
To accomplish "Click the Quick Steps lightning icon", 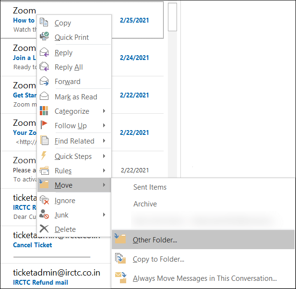I will (44, 156).
